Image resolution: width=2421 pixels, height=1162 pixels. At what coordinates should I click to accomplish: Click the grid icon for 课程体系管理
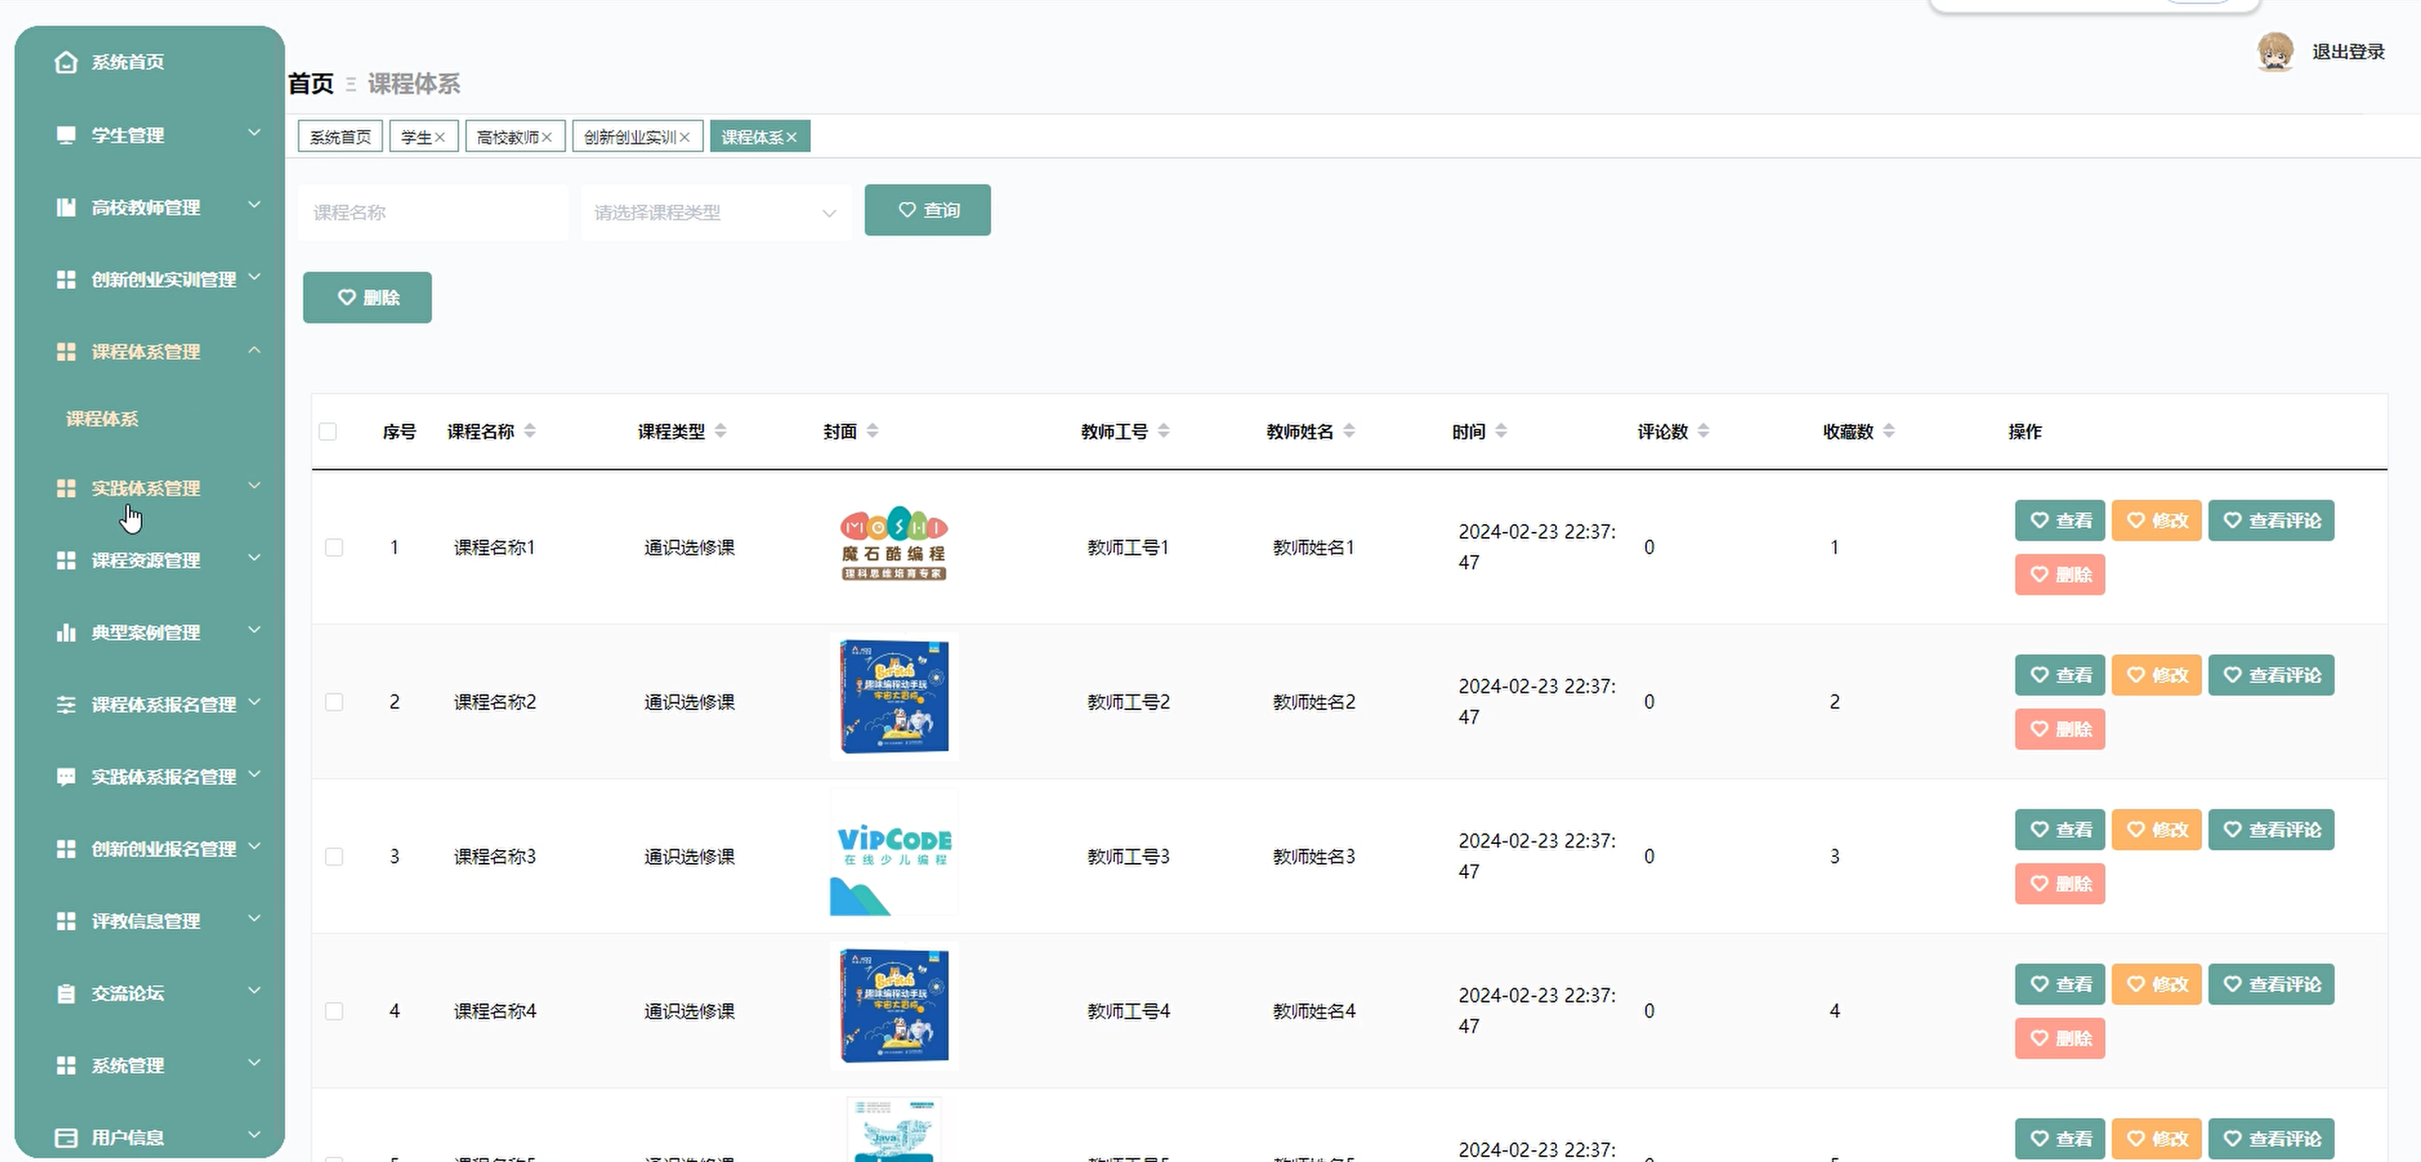[x=66, y=352]
